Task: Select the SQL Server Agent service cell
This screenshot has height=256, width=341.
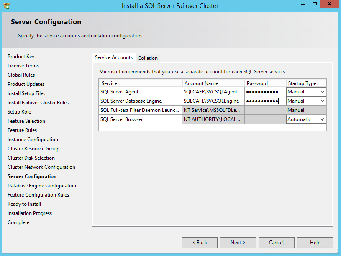Action: pyautogui.click(x=141, y=92)
